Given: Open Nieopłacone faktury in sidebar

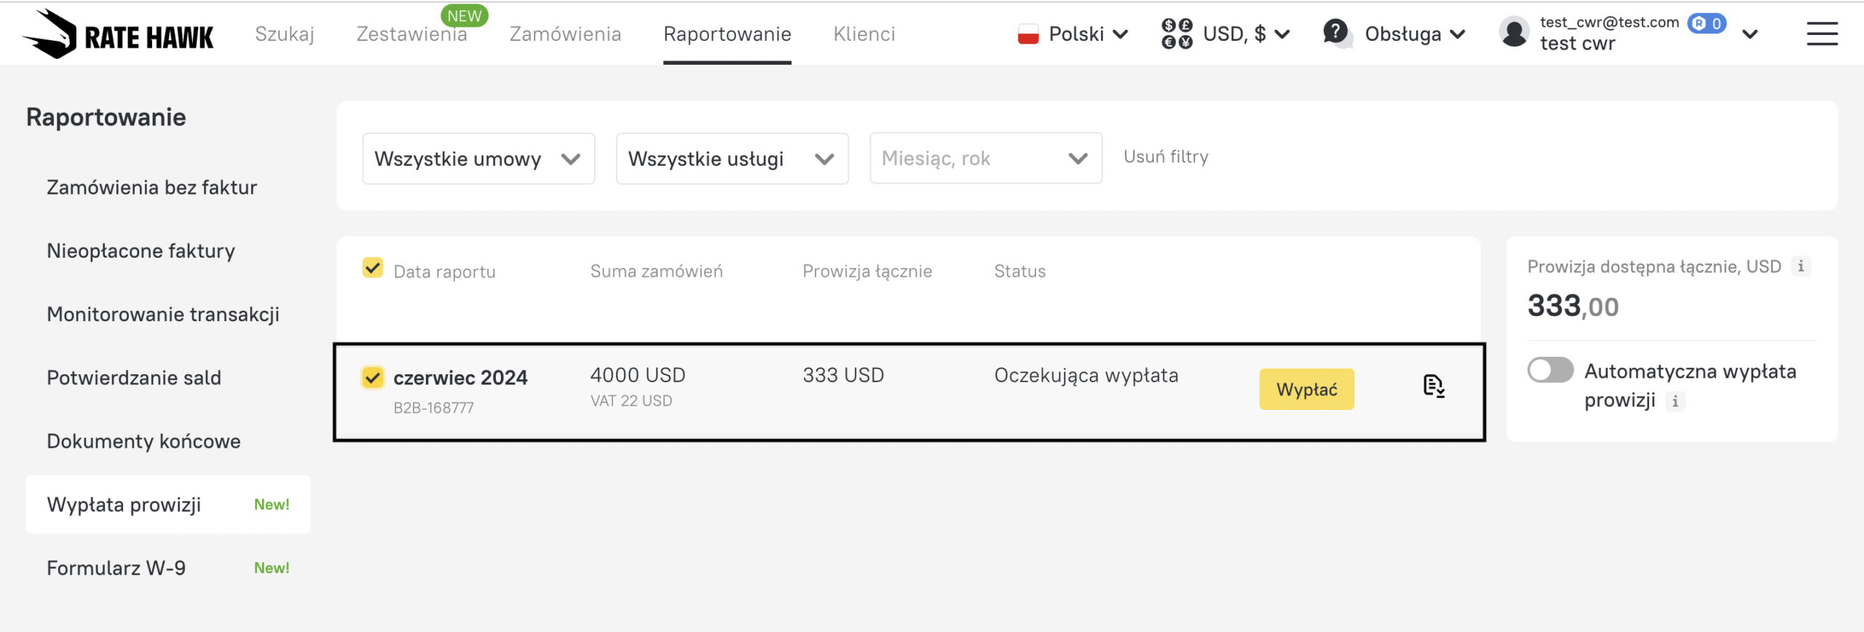Looking at the screenshot, I should tap(141, 251).
